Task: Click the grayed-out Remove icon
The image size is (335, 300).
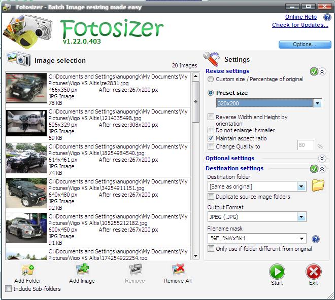Action: point(136,269)
